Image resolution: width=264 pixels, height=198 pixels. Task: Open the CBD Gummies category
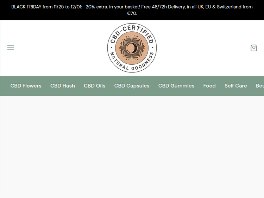(176, 86)
